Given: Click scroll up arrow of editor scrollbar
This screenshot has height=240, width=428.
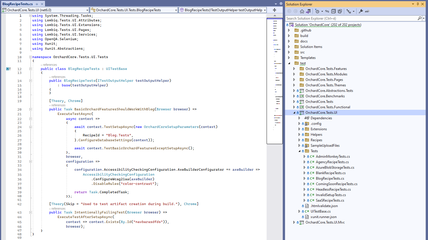Looking at the screenshot, I should coord(274,15).
